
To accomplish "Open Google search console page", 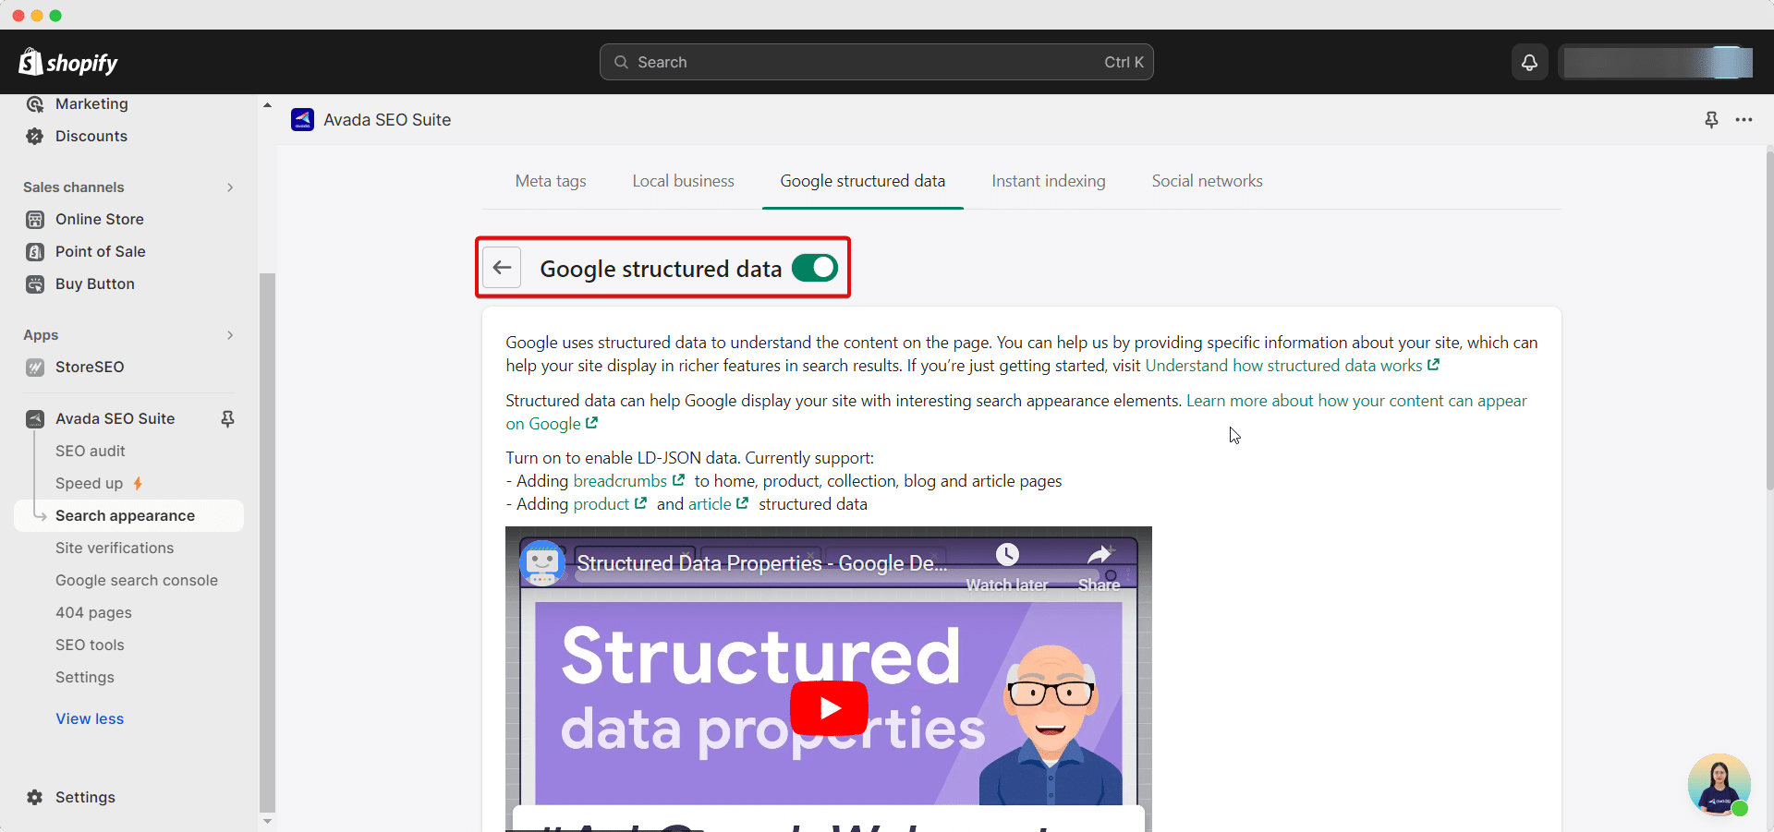I will [137, 580].
